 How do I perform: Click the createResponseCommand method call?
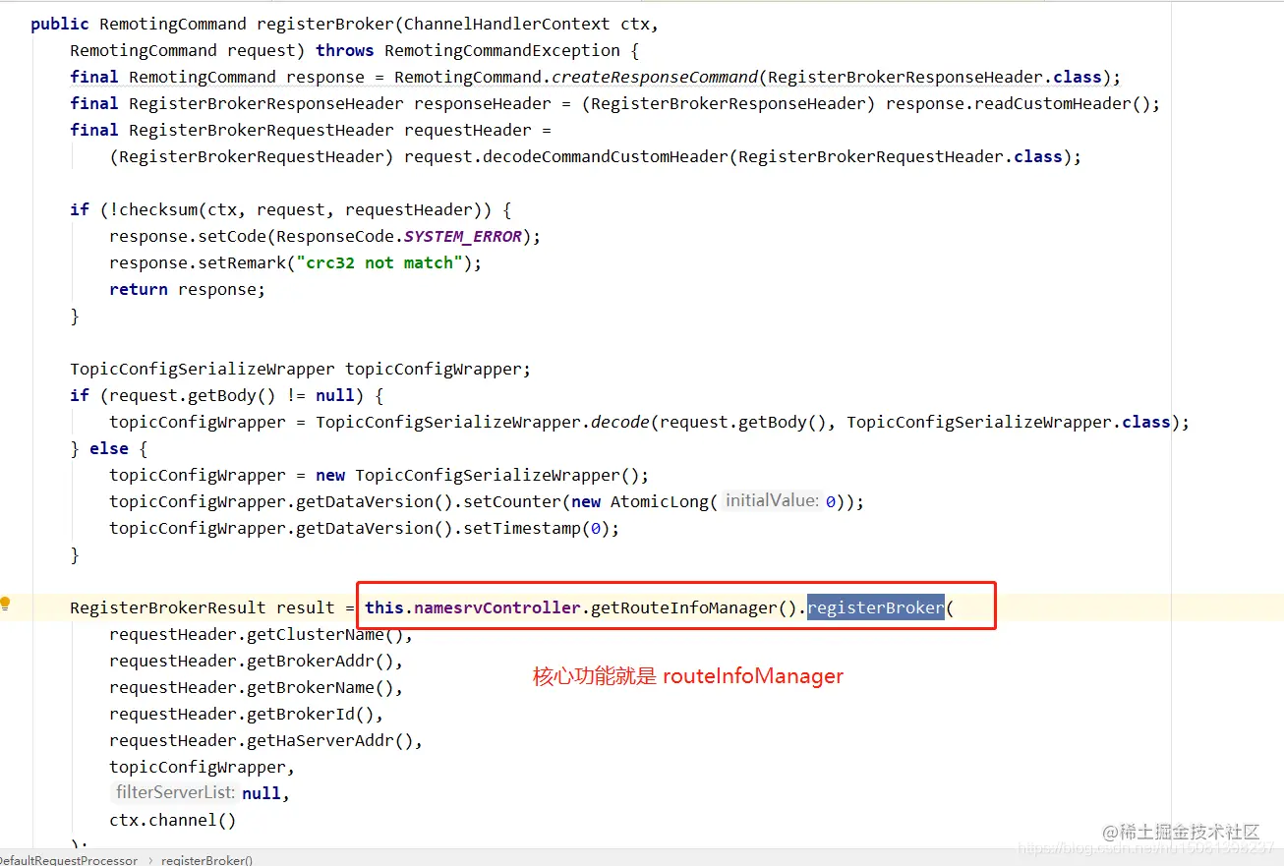pyautogui.click(x=655, y=77)
